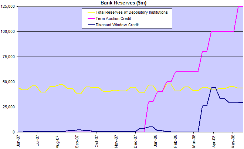Image resolution: width=244 pixels, height=149 pixels.
Task: Click the May-08 x-axis label
Action: coord(233,142)
